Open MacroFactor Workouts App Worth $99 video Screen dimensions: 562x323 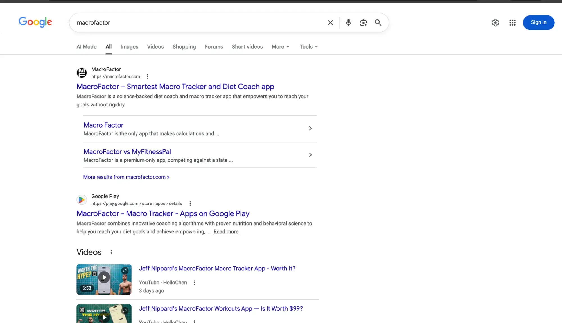[221, 309]
